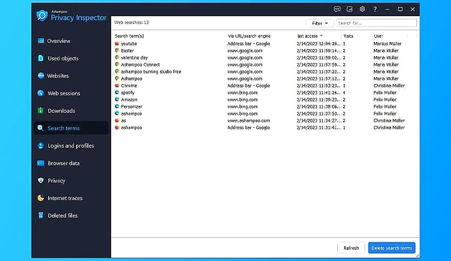Image resolution: width=451 pixels, height=261 pixels.
Task: Sort by the User column header
Action: (378, 36)
